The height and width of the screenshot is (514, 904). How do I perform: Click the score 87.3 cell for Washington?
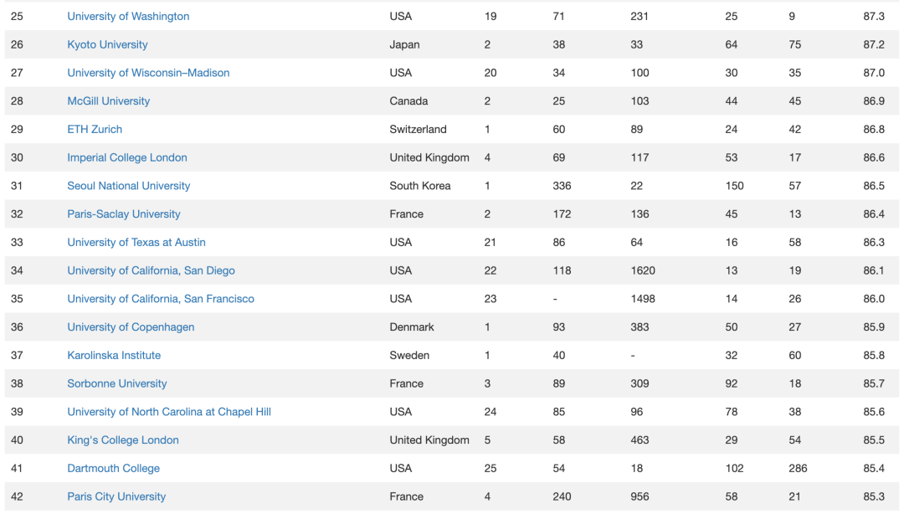(x=873, y=16)
